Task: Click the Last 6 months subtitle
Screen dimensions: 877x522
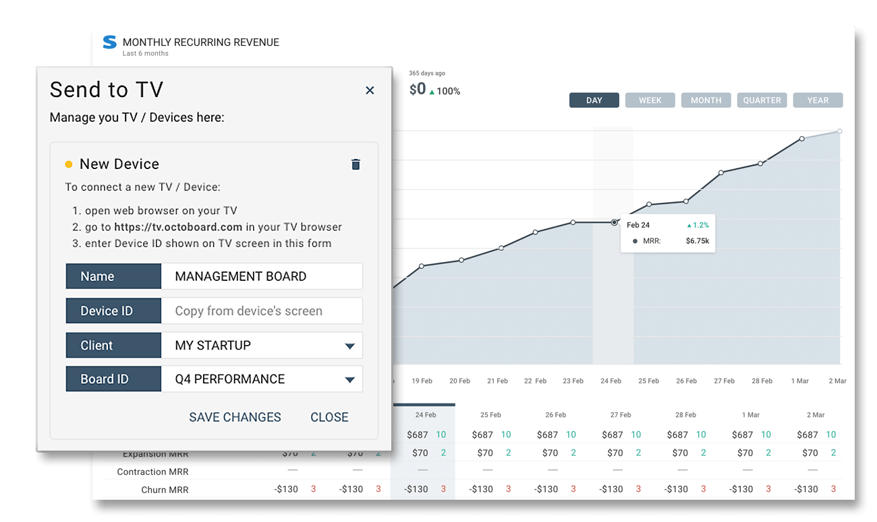Action: [x=146, y=53]
